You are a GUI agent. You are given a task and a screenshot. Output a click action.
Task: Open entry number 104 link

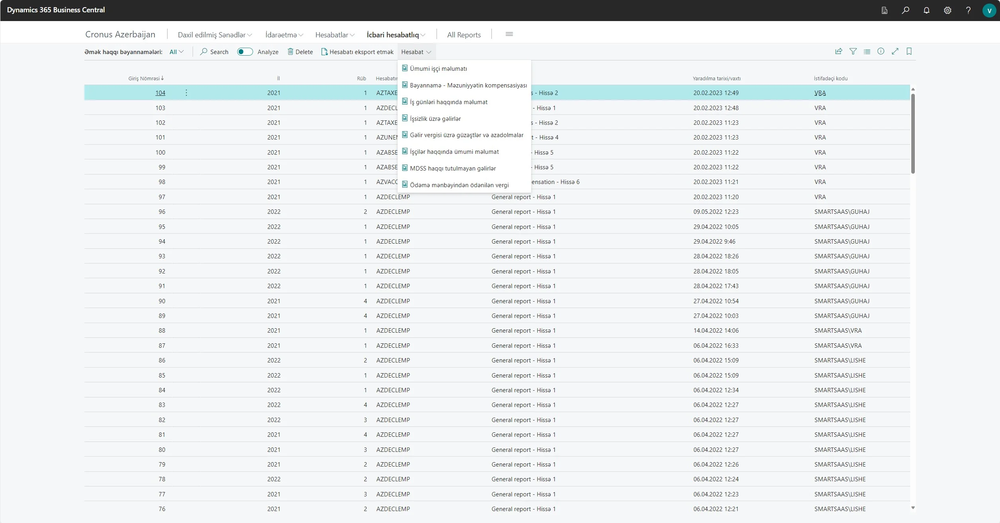click(x=160, y=93)
